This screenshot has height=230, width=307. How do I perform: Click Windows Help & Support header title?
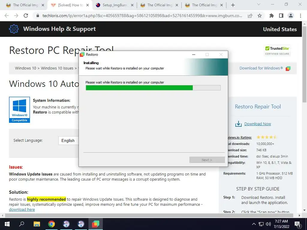tap(60, 29)
